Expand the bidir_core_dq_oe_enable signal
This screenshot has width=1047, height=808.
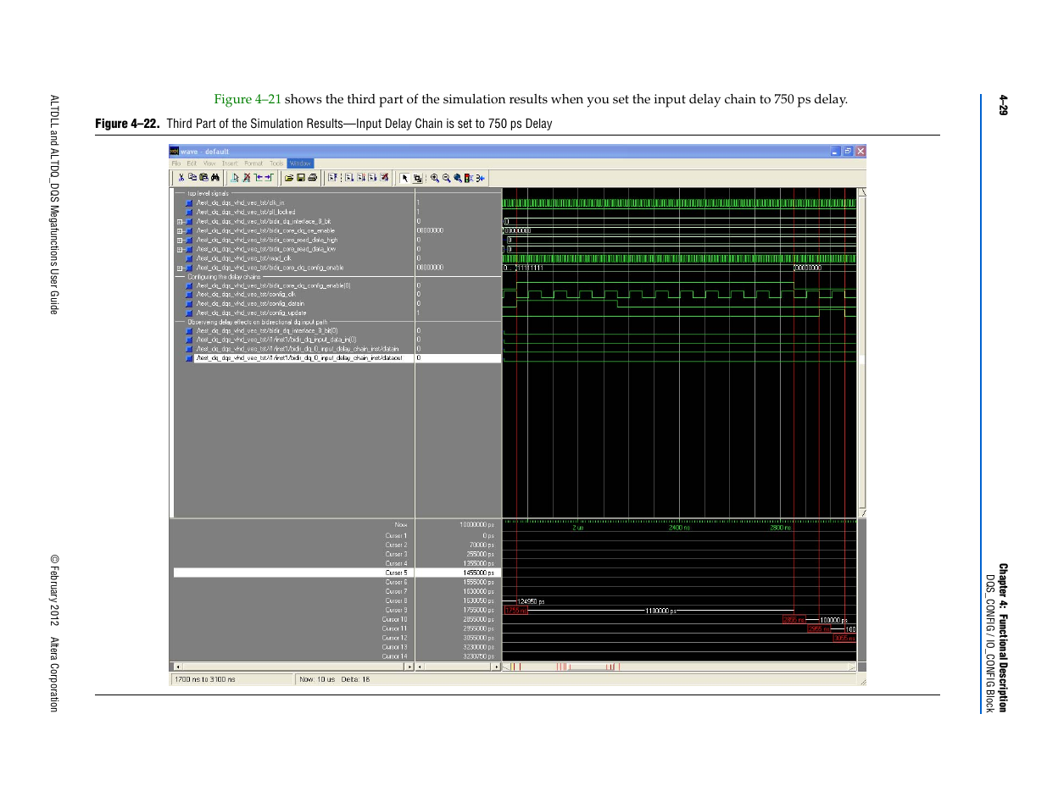click(180, 231)
